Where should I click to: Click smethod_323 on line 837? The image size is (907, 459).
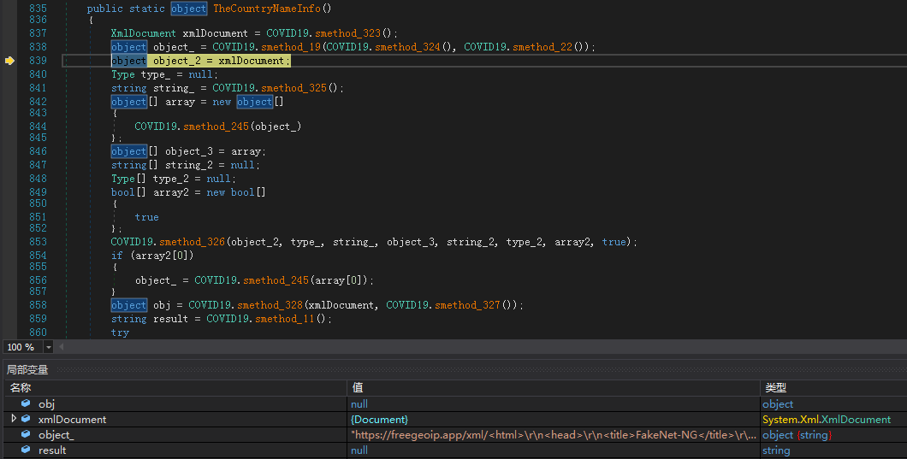click(x=348, y=33)
